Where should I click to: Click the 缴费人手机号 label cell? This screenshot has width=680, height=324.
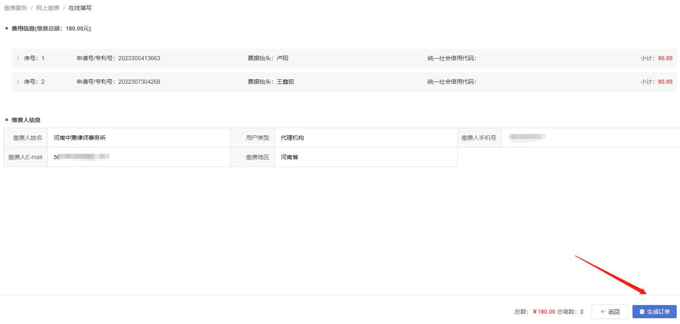coord(479,138)
